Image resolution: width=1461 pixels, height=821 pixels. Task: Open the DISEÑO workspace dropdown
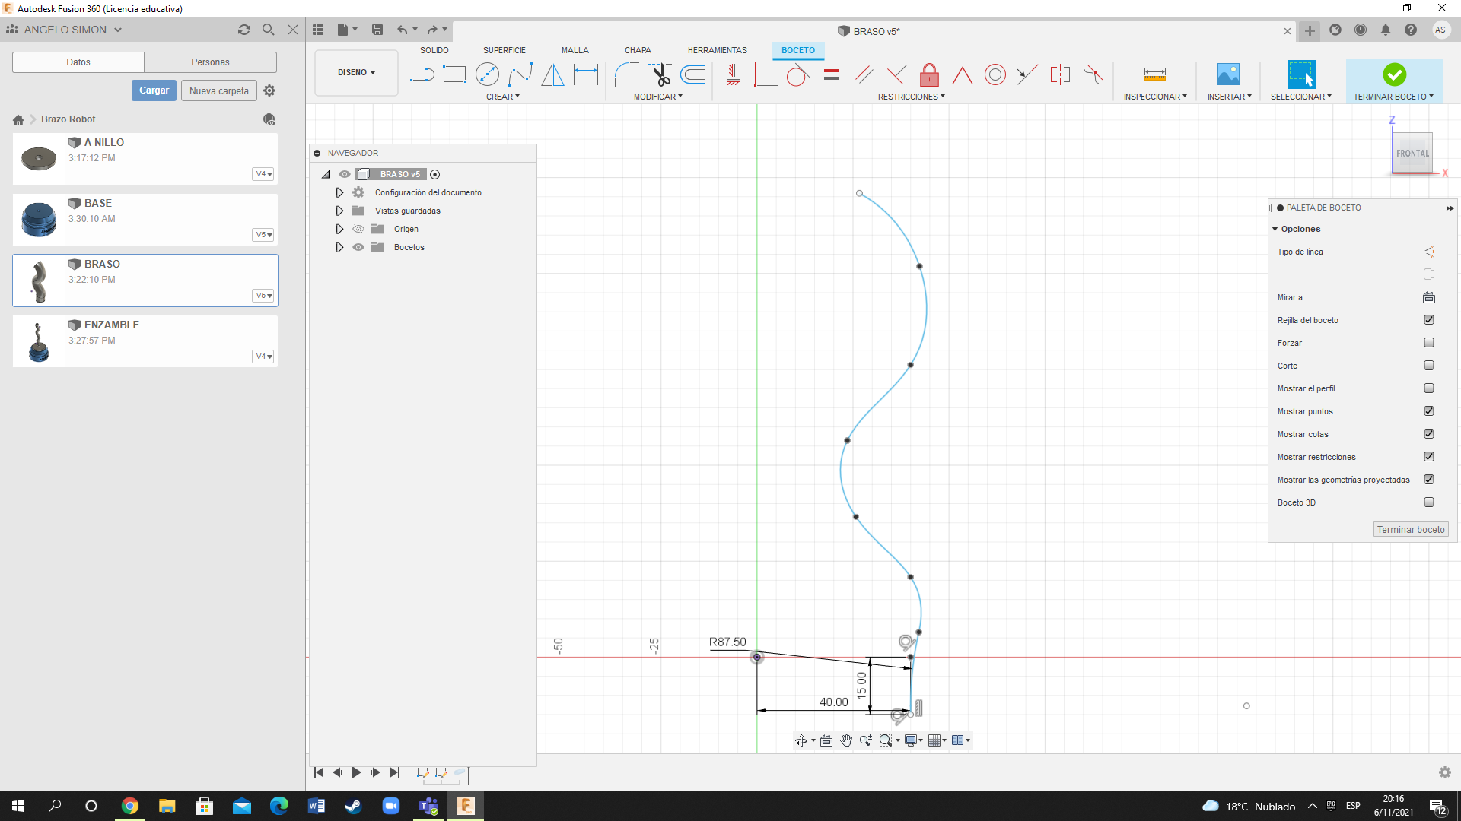[x=356, y=72]
